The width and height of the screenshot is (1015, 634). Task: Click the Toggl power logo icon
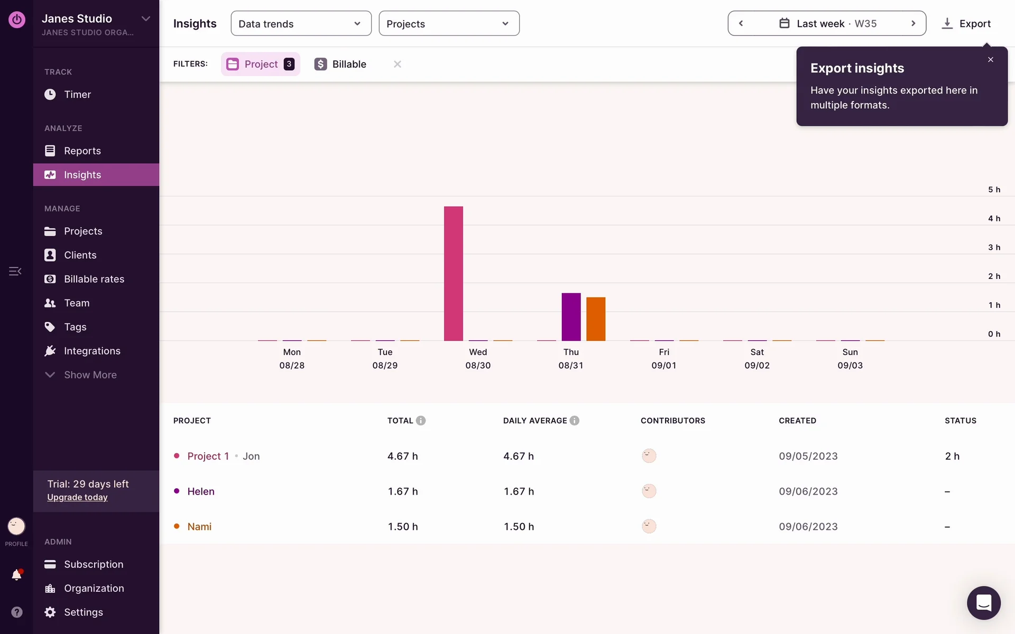click(16, 20)
